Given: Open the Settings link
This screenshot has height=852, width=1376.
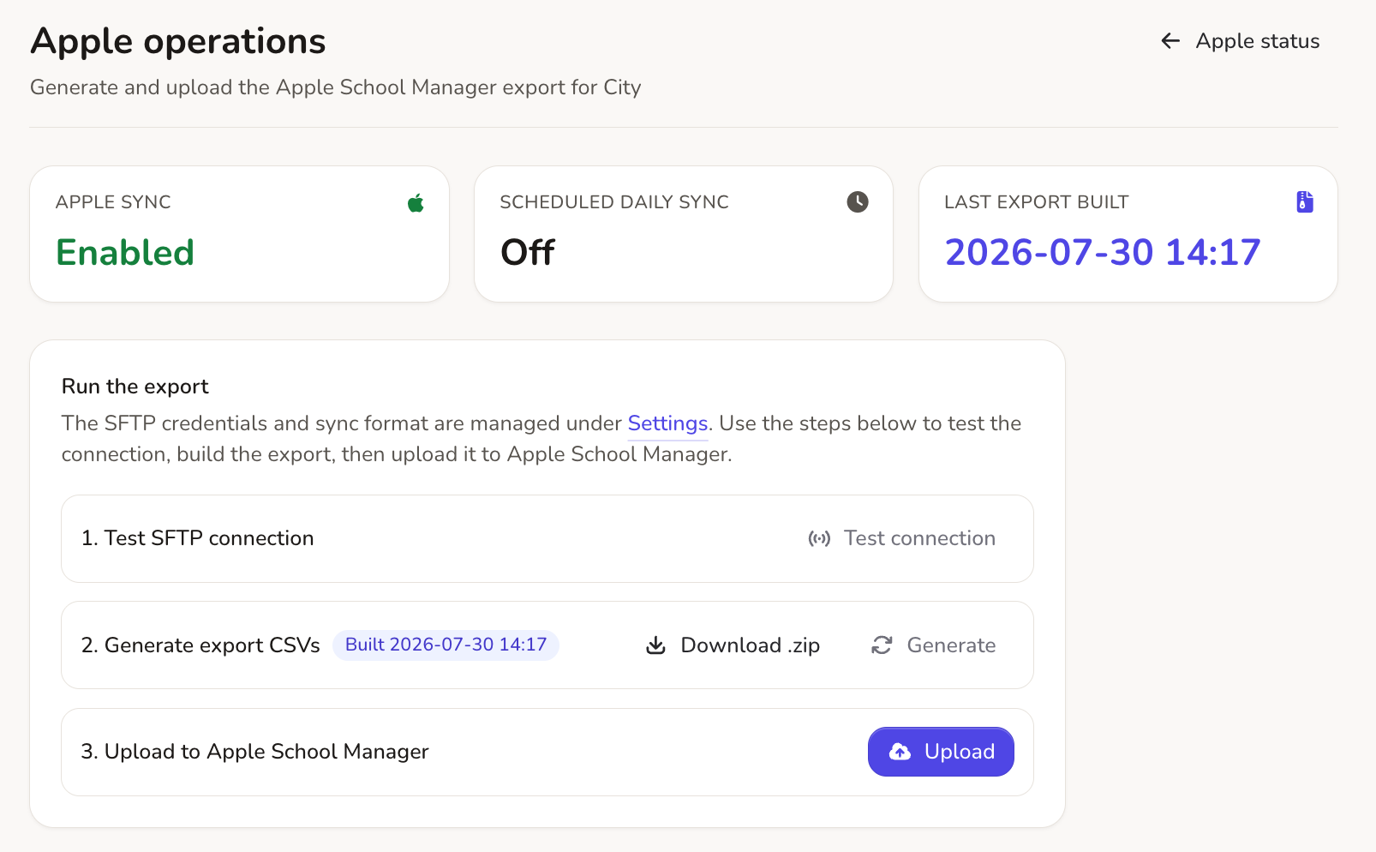Looking at the screenshot, I should [667, 423].
